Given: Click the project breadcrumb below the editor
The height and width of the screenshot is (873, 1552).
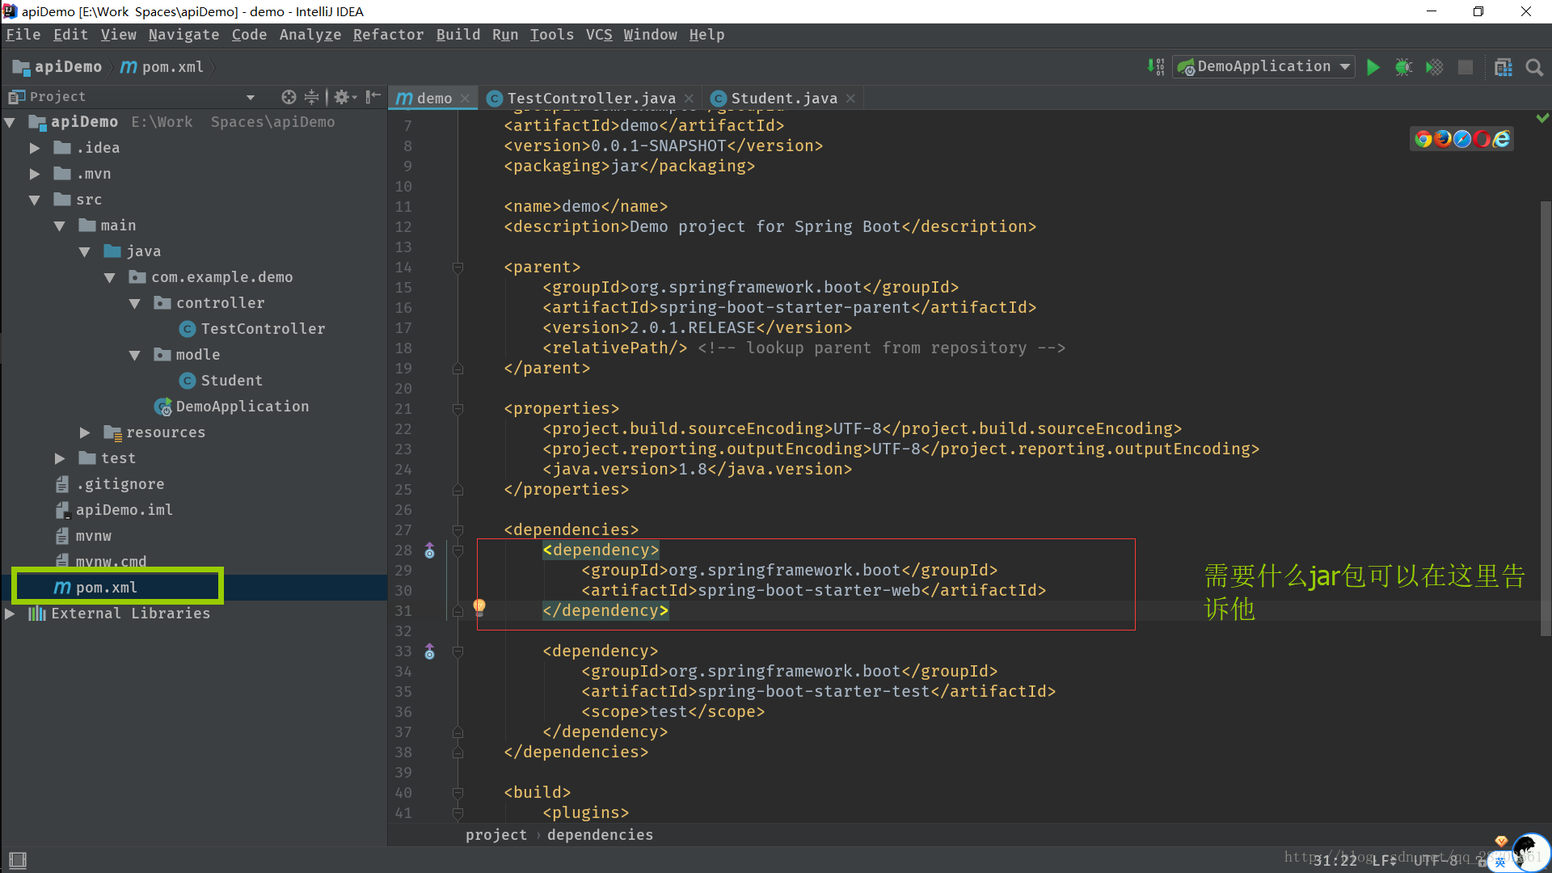Looking at the screenshot, I should 496,835.
